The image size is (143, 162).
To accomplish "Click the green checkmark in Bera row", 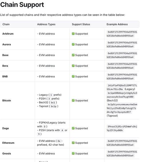I will coord(73,66).
